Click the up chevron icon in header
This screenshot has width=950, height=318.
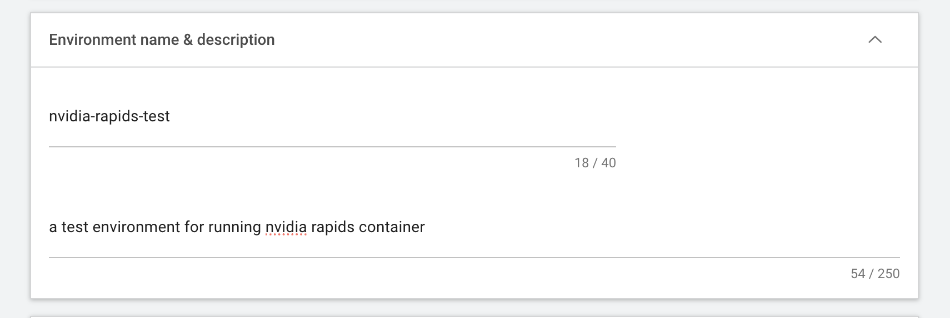(874, 40)
